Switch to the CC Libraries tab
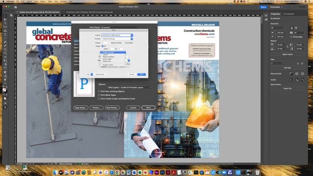The height and width of the screenshot is (176, 313). [x=289, y=14]
